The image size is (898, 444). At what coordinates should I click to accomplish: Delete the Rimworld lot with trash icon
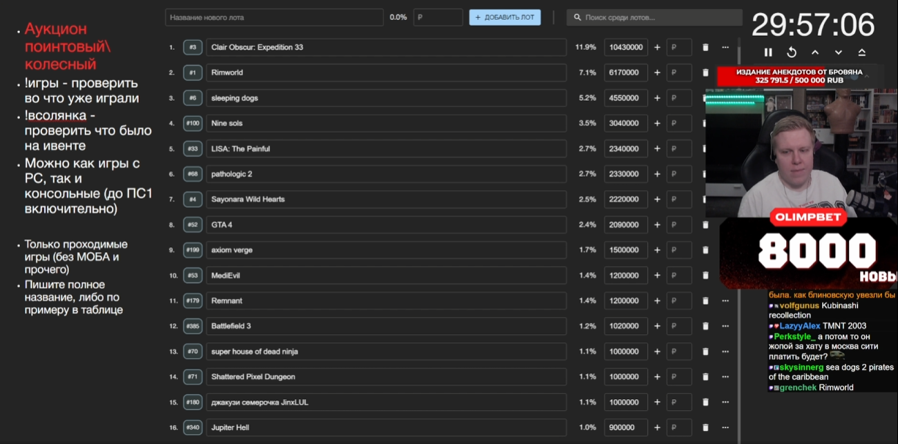coord(705,73)
